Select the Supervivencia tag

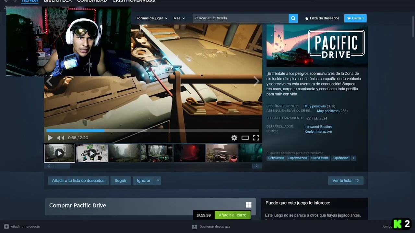tap(298, 158)
